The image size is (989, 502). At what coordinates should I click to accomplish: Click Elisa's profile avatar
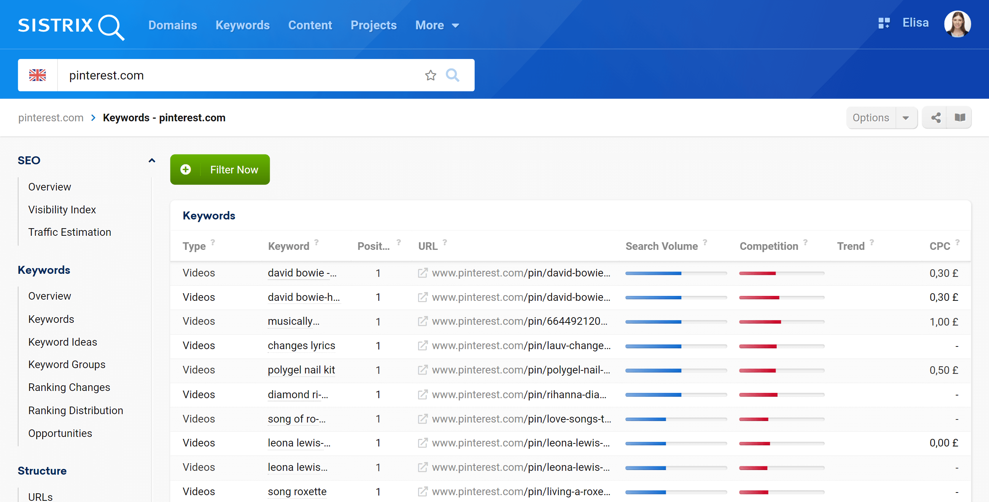coord(957,24)
